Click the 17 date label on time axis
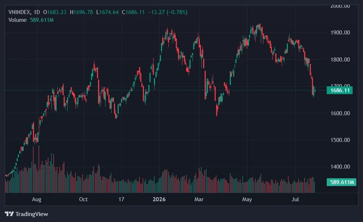 (x=121, y=199)
